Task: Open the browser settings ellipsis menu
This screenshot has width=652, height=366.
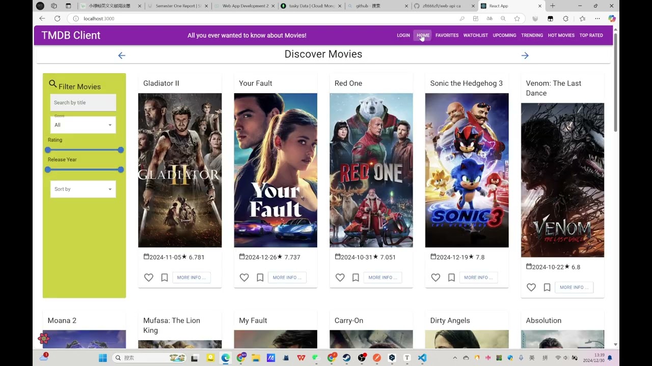Action: pyautogui.click(x=597, y=18)
